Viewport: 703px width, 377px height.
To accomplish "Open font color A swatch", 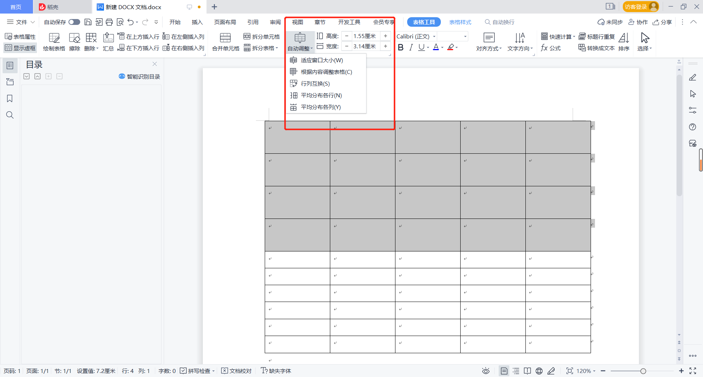I will pos(436,47).
